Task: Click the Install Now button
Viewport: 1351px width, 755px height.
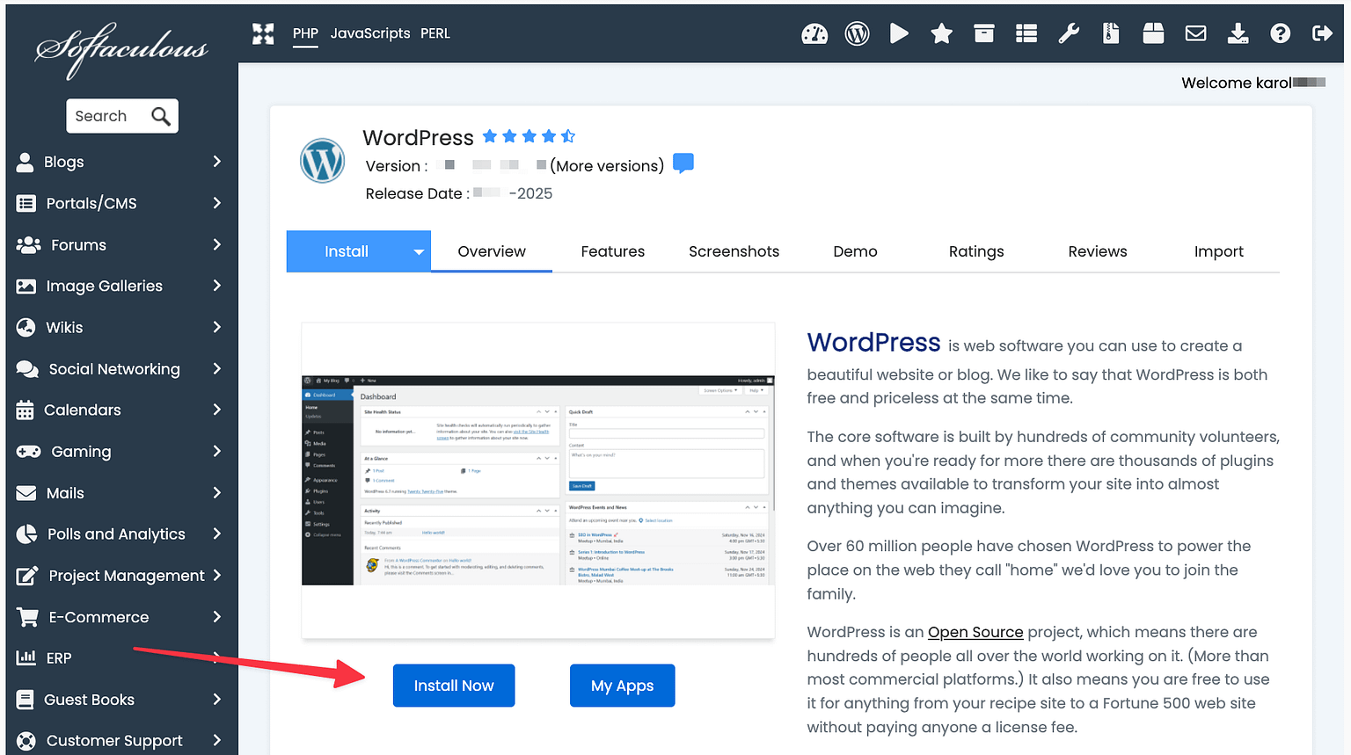Action: 454,686
